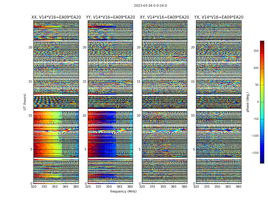The width and height of the screenshot is (268, 204).
Task: Click the XY panel 5-hour tick label
Action: 139,149
